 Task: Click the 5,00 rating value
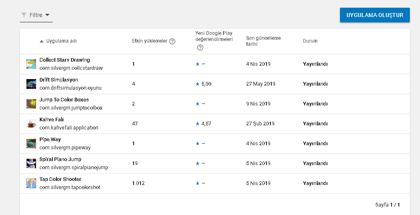pyautogui.click(x=206, y=84)
